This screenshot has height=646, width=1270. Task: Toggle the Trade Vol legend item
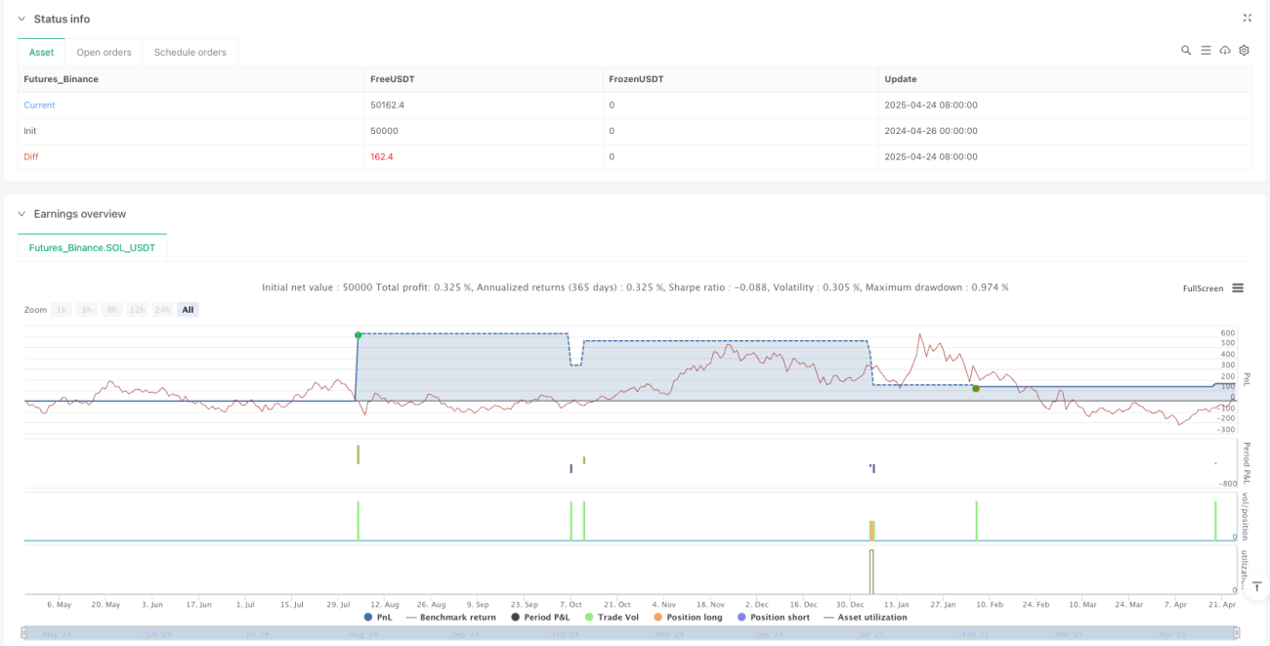[613, 617]
